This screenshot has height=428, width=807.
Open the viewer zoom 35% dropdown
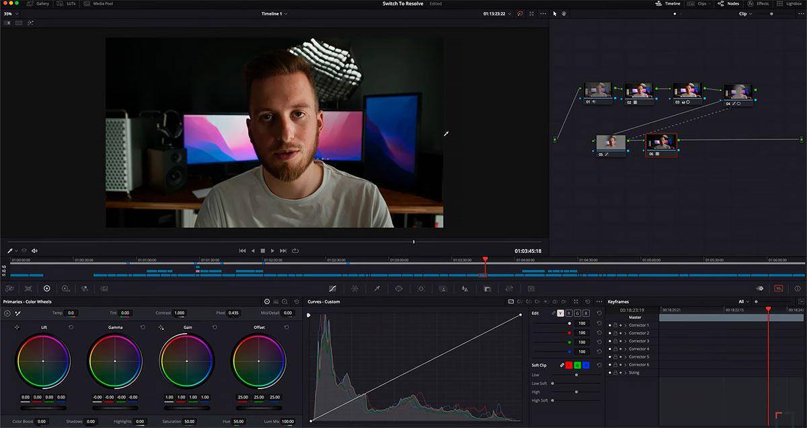[11, 13]
